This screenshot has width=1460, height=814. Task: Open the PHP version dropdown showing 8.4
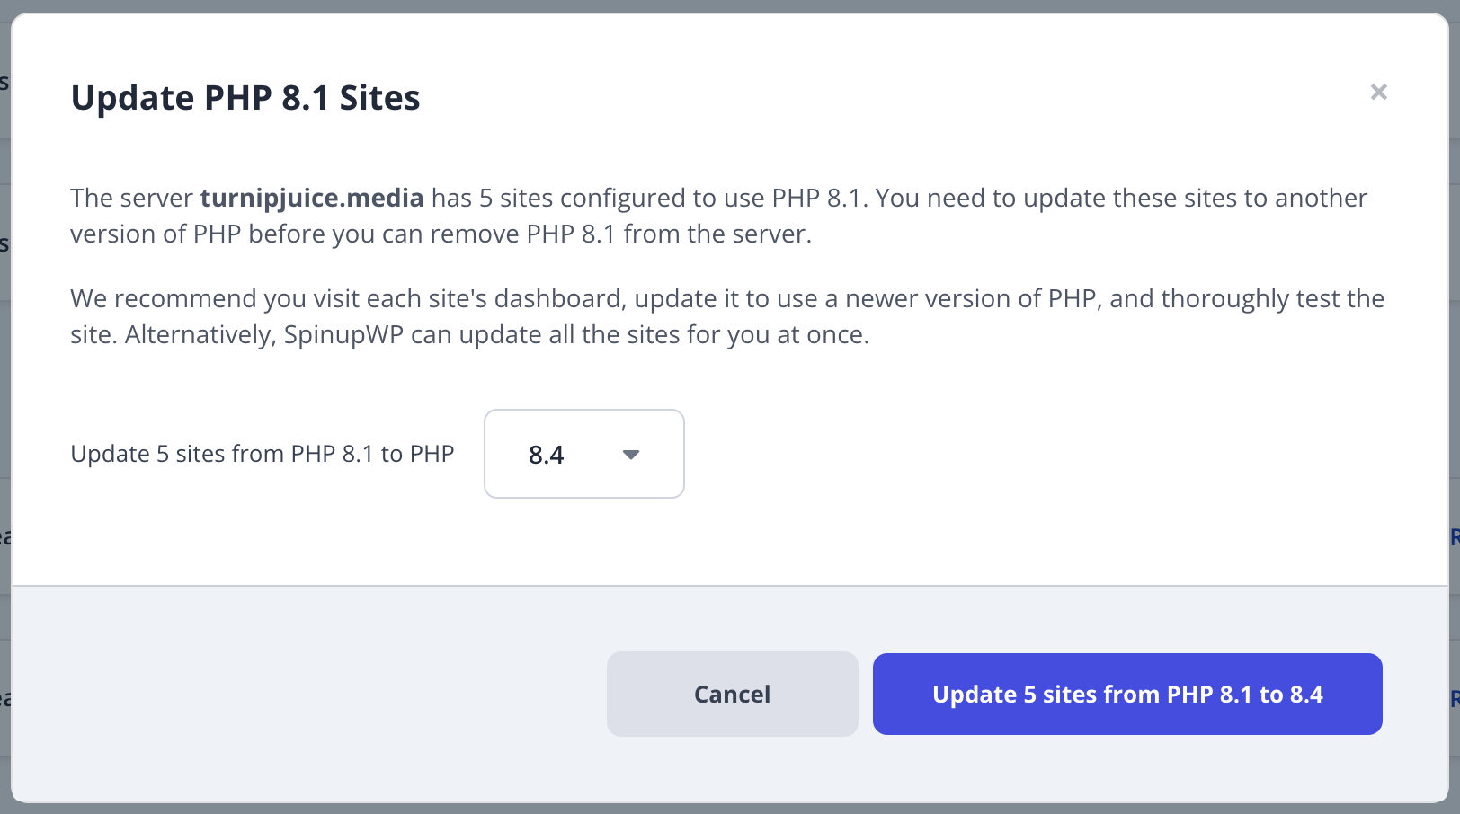coord(583,454)
